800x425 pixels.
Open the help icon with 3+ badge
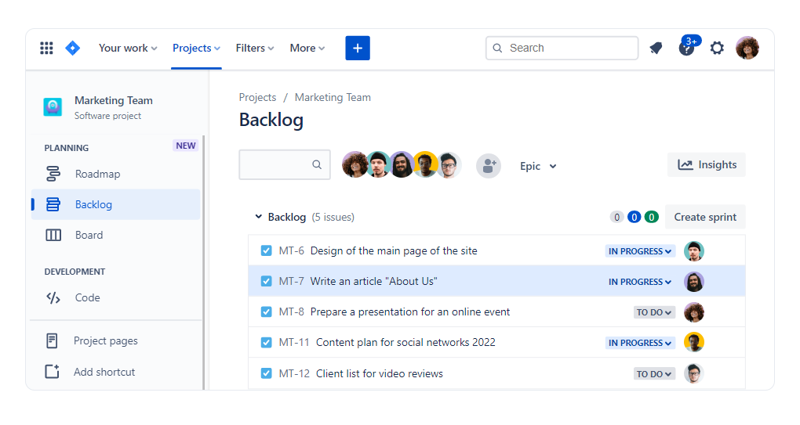[x=687, y=48]
